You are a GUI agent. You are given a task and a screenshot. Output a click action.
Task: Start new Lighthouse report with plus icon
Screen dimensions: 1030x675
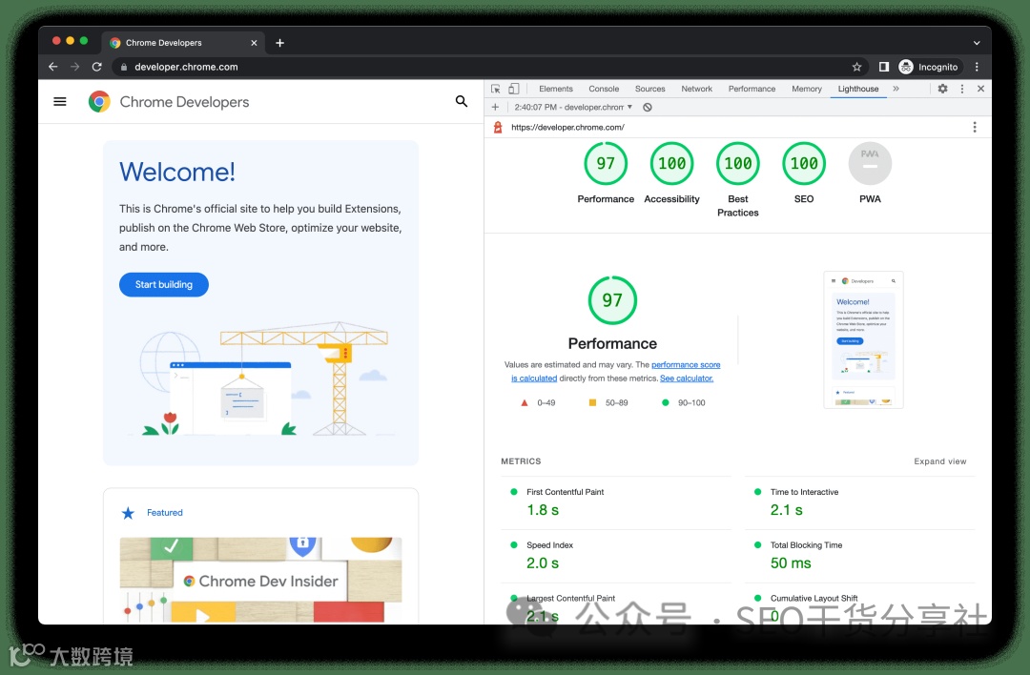(x=495, y=107)
